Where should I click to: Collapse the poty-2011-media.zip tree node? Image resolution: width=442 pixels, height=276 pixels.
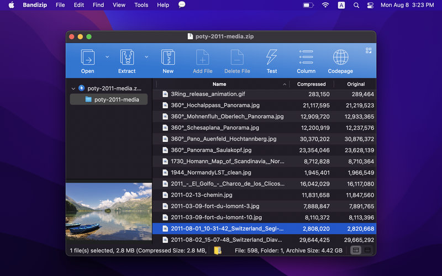coord(73,88)
